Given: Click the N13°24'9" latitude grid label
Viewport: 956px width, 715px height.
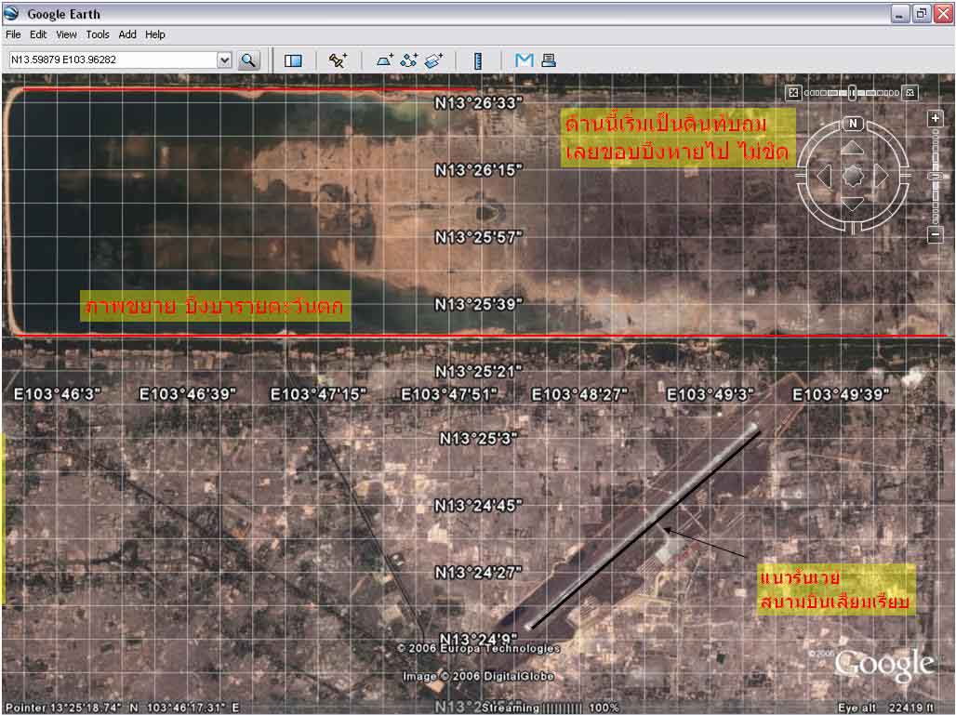Looking at the screenshot, I should (479, 639).
